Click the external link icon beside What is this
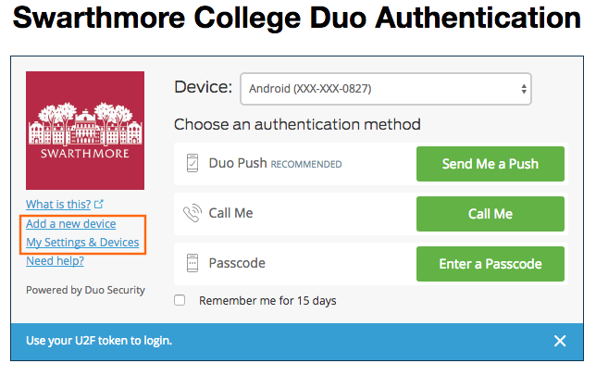 pyautogui.click(x=99, y=205)
